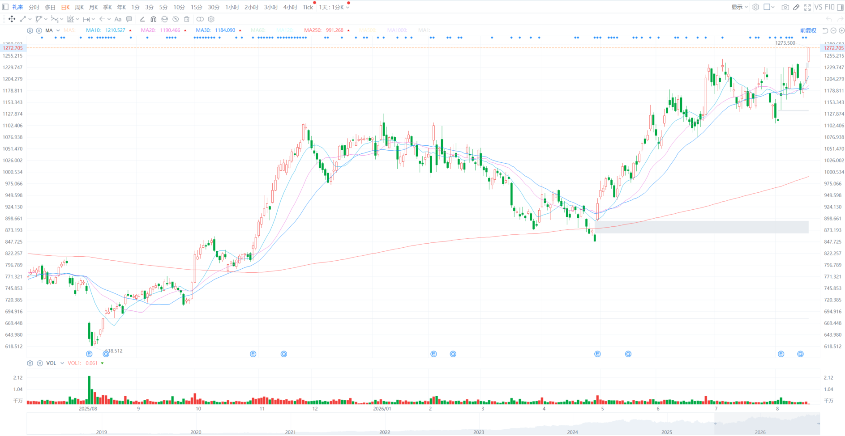The image size is (845, 436).
Task: Enter fullscreen chart mode
Action: pyautogui.click(x=807, y=7)
